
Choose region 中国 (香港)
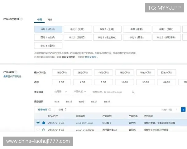pyautogui.click(x=137, y=29)
